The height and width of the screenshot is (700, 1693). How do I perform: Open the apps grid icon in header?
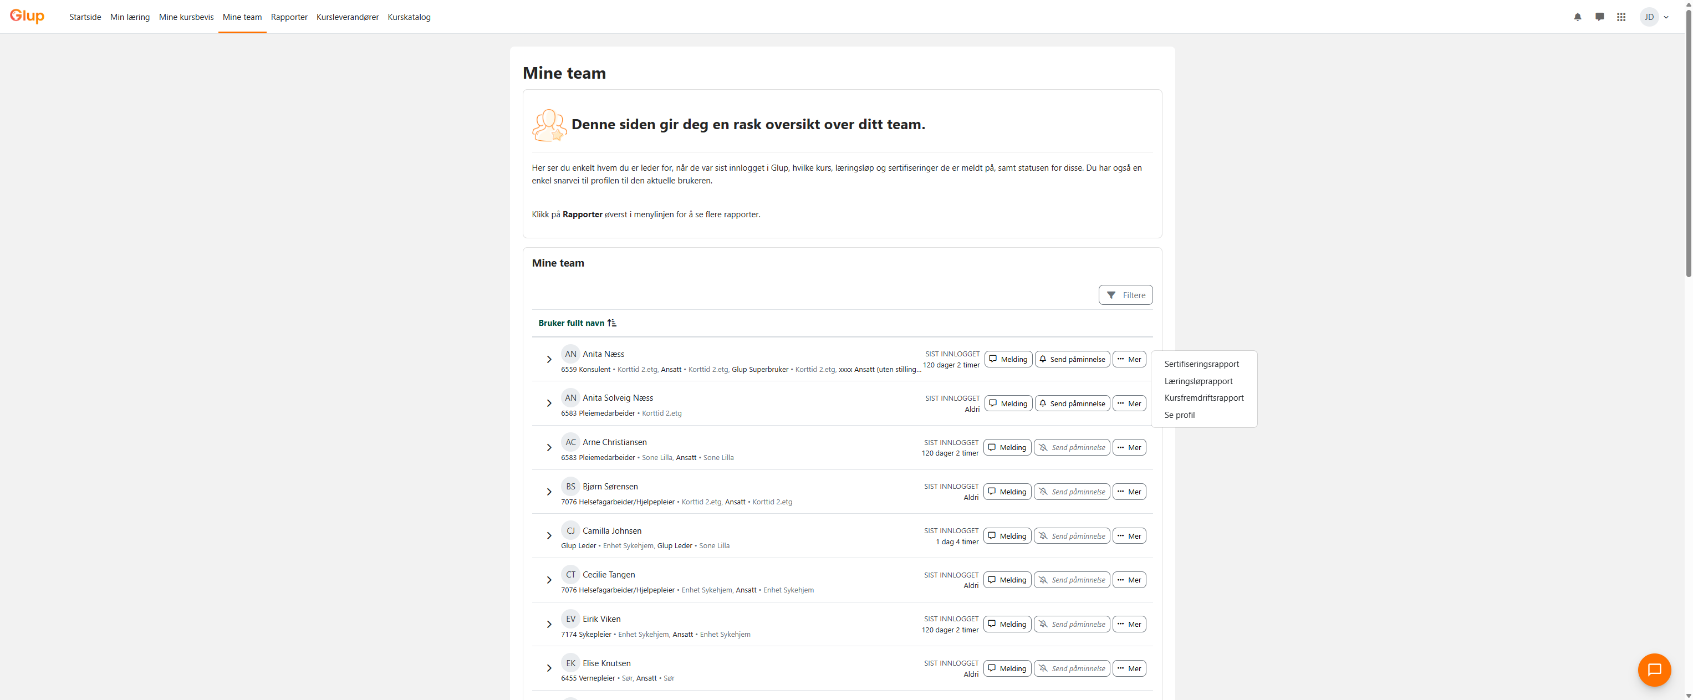[x=1621, y=17]
